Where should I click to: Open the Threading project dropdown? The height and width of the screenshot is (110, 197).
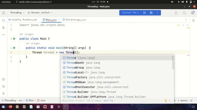[17, 13]
